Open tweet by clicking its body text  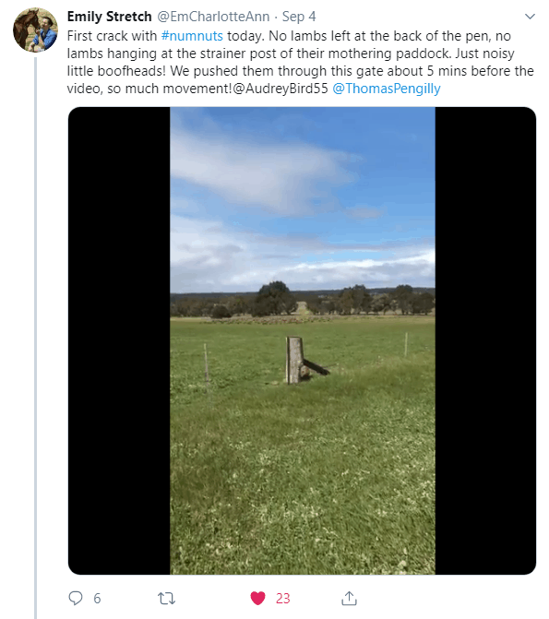pyautogui.click(x=300, y=62)
